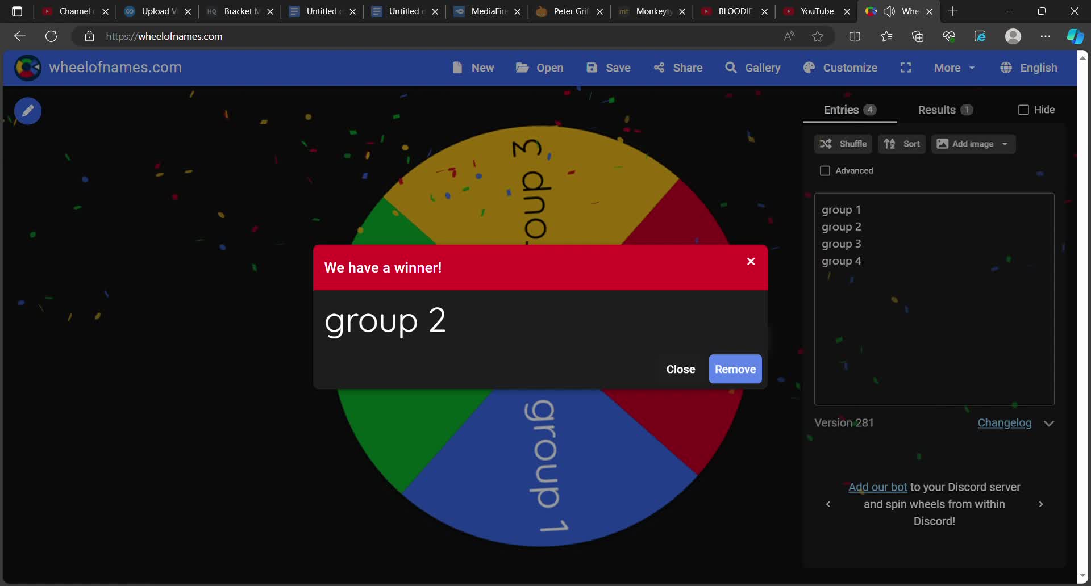Shuffle the wheel entries
Viewport: 1091px width, 586px height.
click(843, 144)
